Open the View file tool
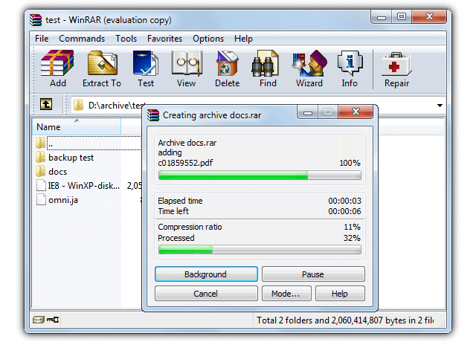Viewport: 476px width, 342px height. [x=186, y=68]
